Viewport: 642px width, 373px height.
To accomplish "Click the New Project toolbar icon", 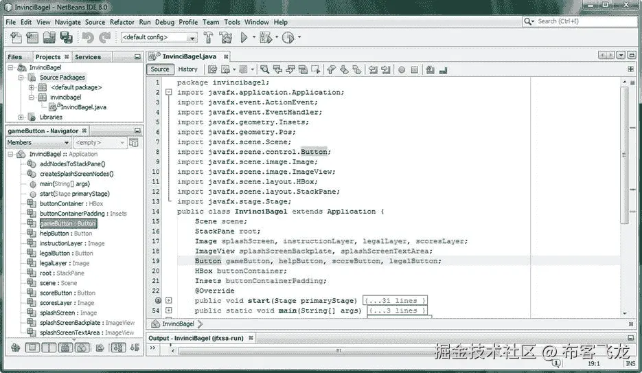I will click(32, 37).
